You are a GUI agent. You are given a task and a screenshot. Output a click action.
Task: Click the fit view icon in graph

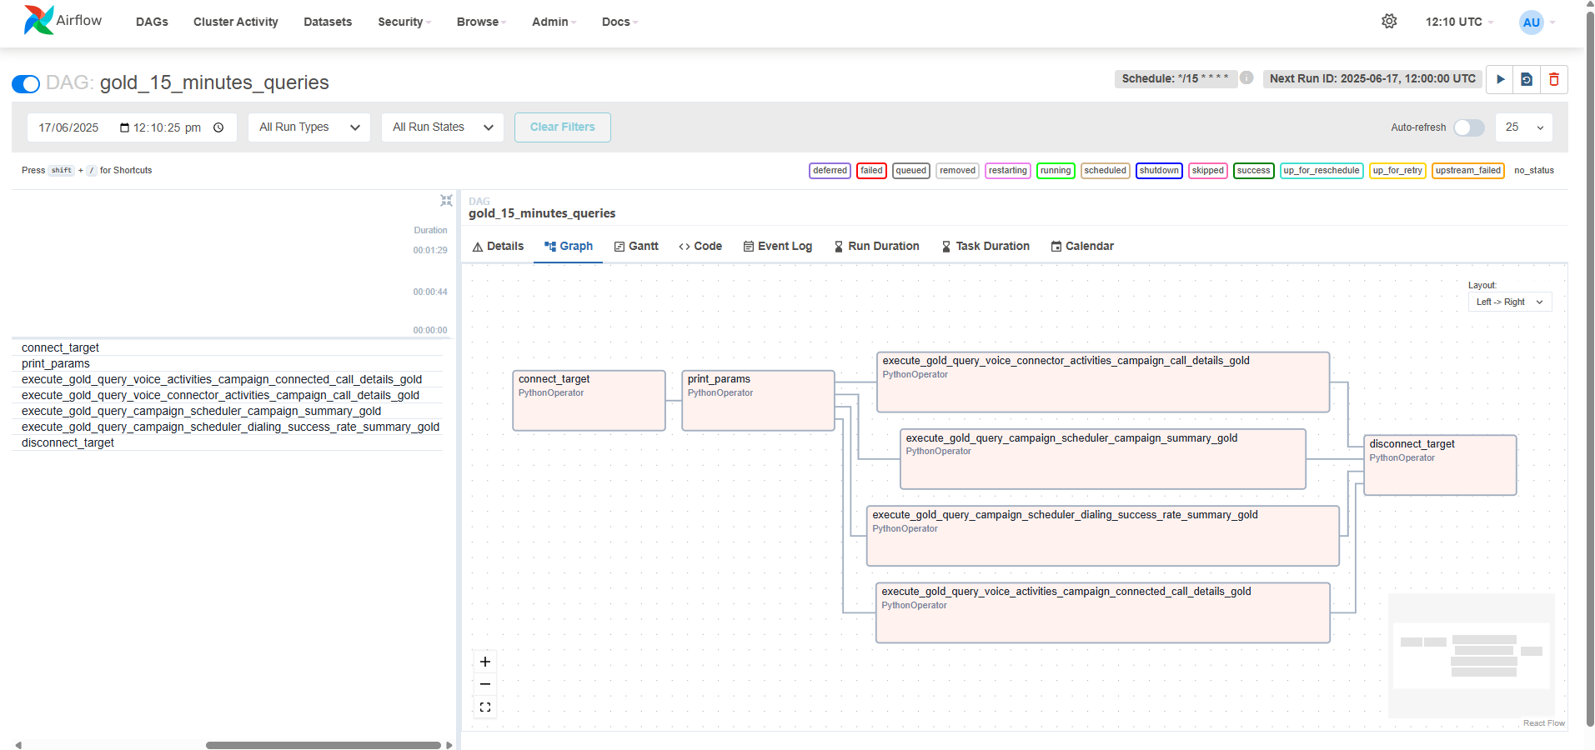point(485,707)
